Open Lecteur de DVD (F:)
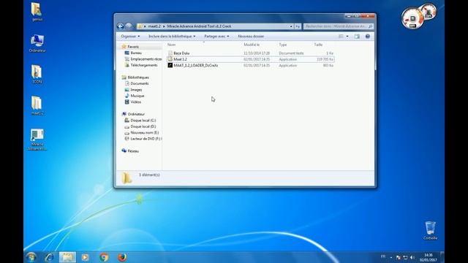 [143, 139]
